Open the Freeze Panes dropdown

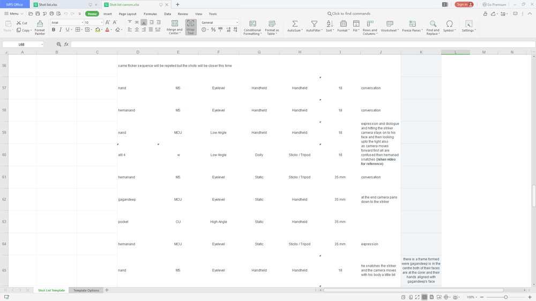coord(422,31)
